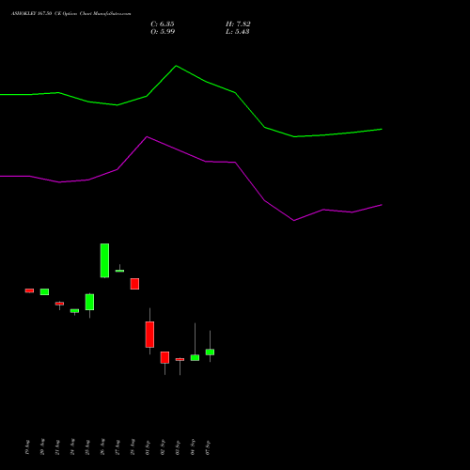Select the 19 Aug date label

tap(27, 447)
